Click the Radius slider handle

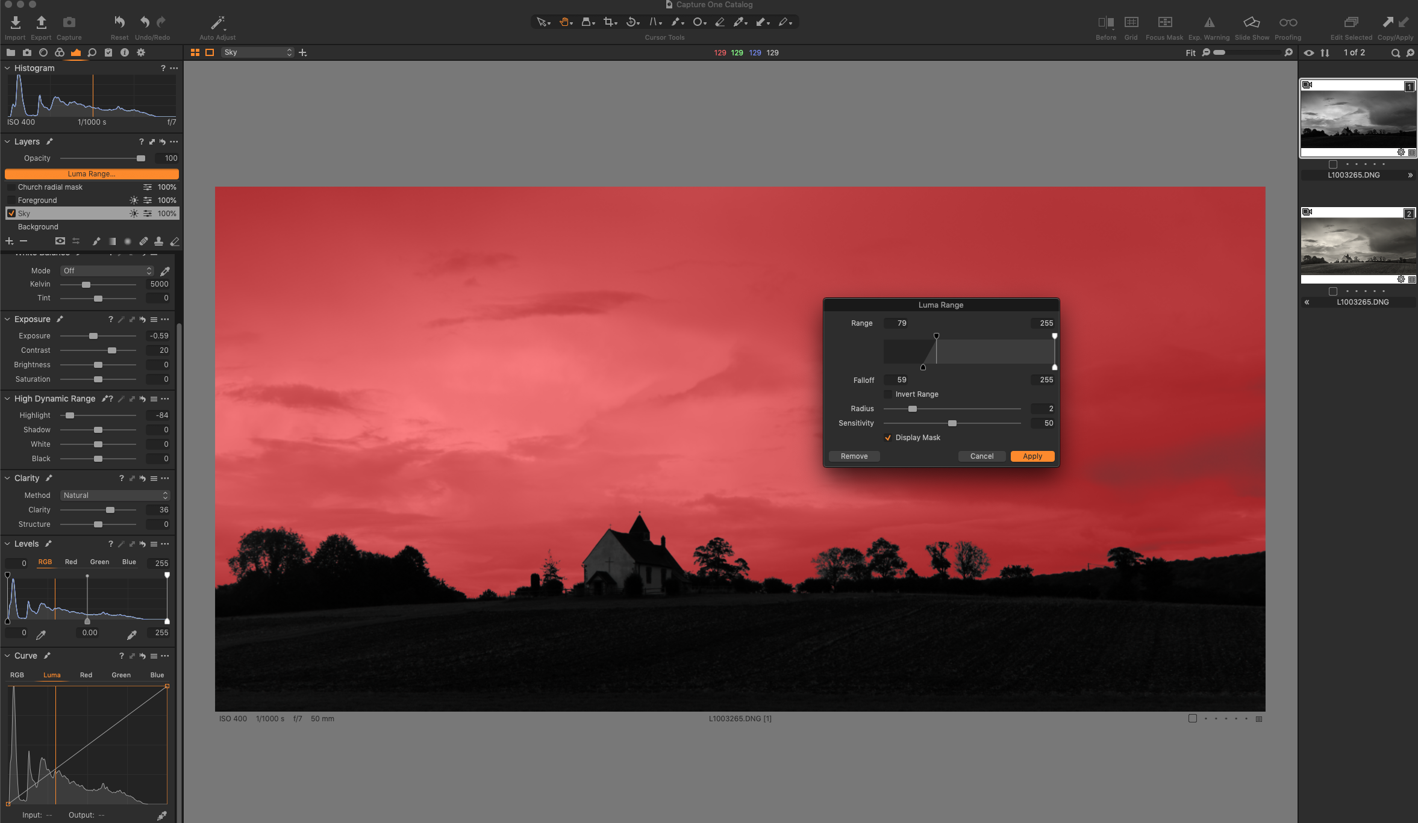[912, 409]
